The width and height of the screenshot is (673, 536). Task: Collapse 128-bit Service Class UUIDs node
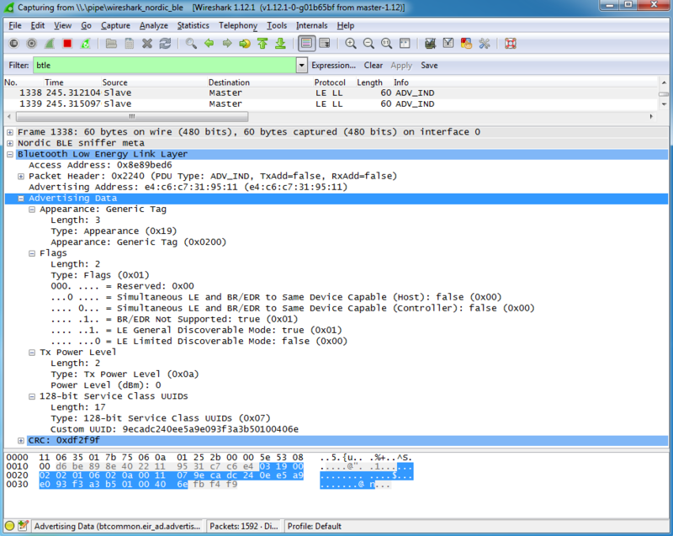coord(32,397)
